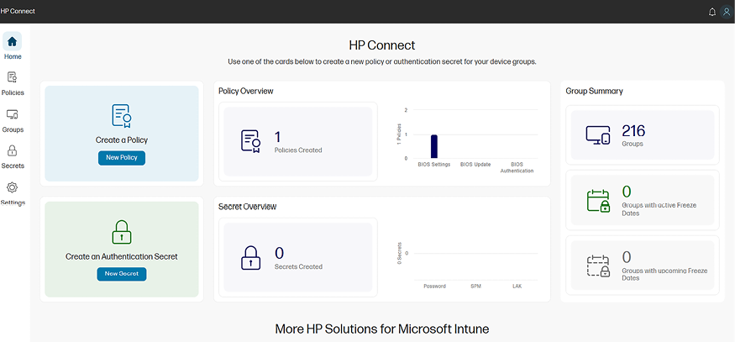
Task: Click the Policies Created document icon
Action: coord(251,141)
